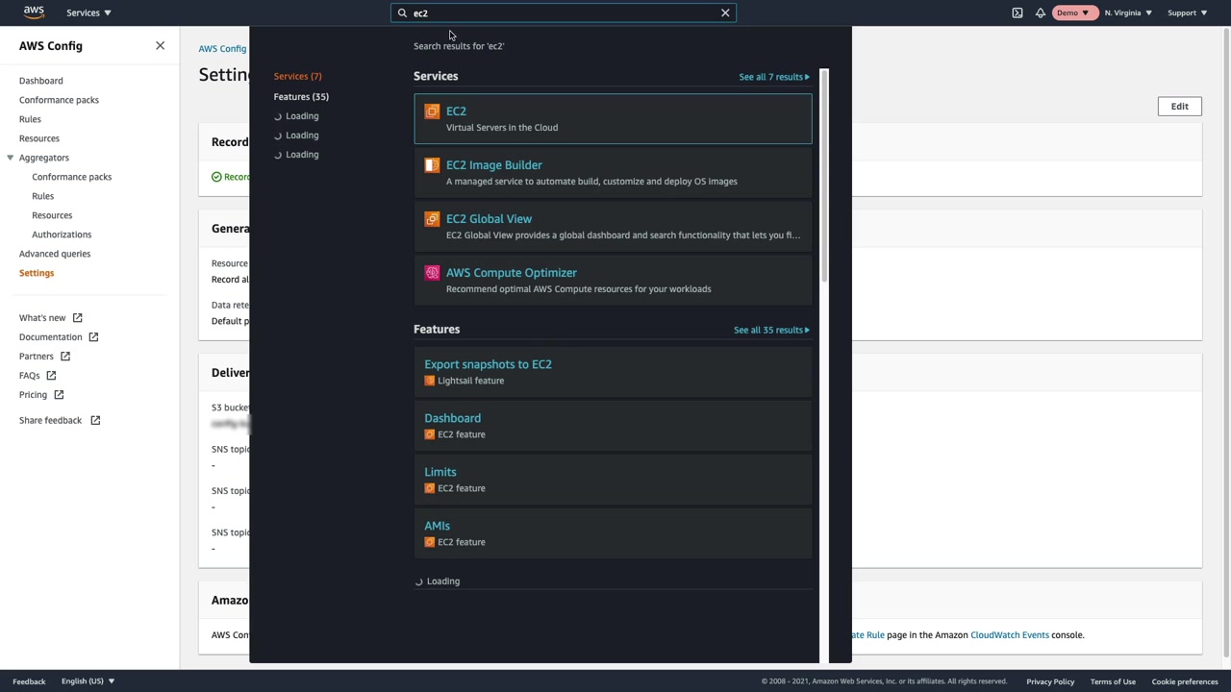Open What's new external link
Viewport: 1231px width, 692px height.
tap(51, 318)
